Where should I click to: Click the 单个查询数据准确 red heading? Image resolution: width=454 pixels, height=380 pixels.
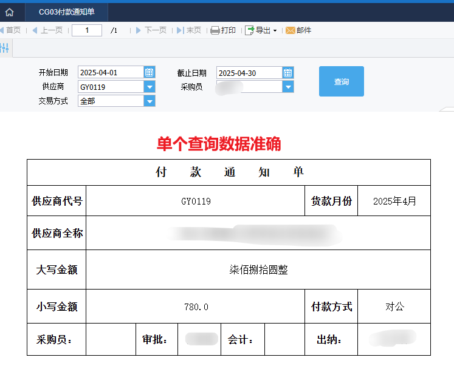(x=219, y=144)
